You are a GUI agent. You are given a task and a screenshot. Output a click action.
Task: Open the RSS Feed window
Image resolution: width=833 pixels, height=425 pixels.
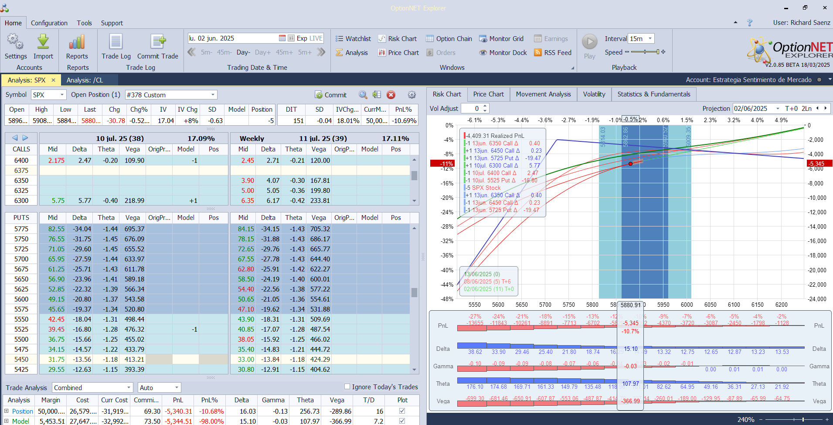click(x=553, y=52)
